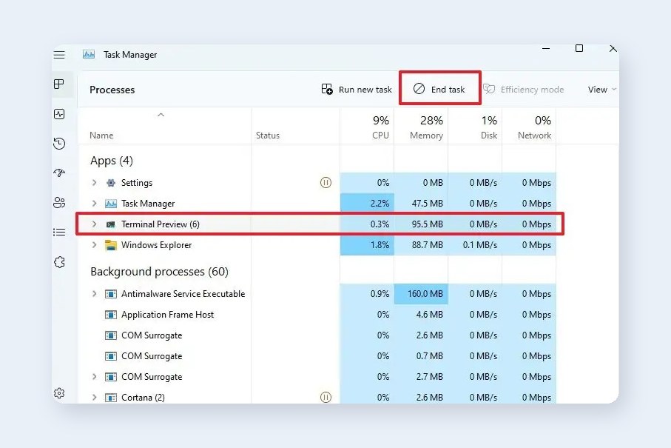The height and width of the screenshot is (448, 671).
Task: Click the Antimalware Service Executable icon
Action: click(x=111, y=294)
